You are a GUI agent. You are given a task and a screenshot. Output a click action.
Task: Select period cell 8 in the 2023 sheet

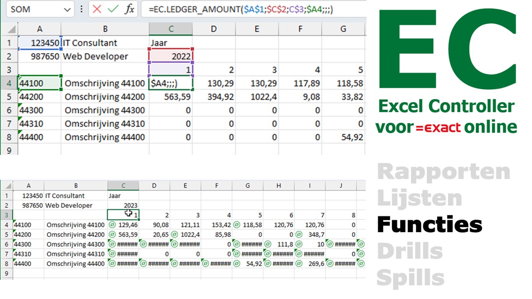click(341, 215)
